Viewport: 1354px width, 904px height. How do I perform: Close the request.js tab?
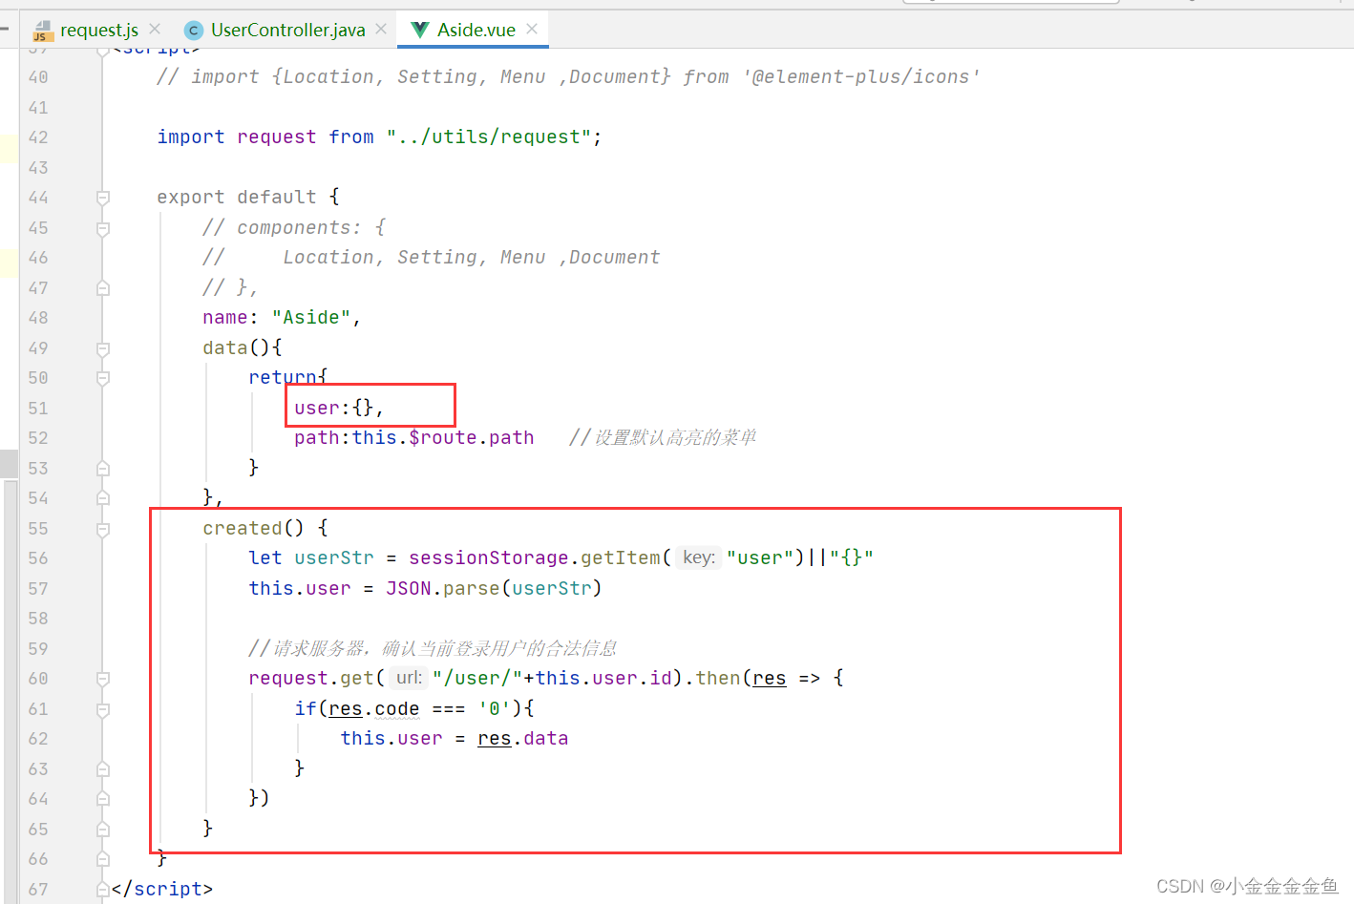(x=155, y=30)
